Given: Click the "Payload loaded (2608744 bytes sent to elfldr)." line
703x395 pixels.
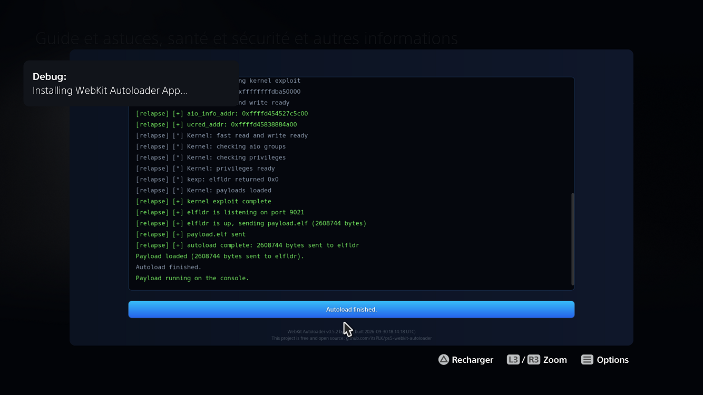Looking at the screenshot, I should click(x=220, y=256).
